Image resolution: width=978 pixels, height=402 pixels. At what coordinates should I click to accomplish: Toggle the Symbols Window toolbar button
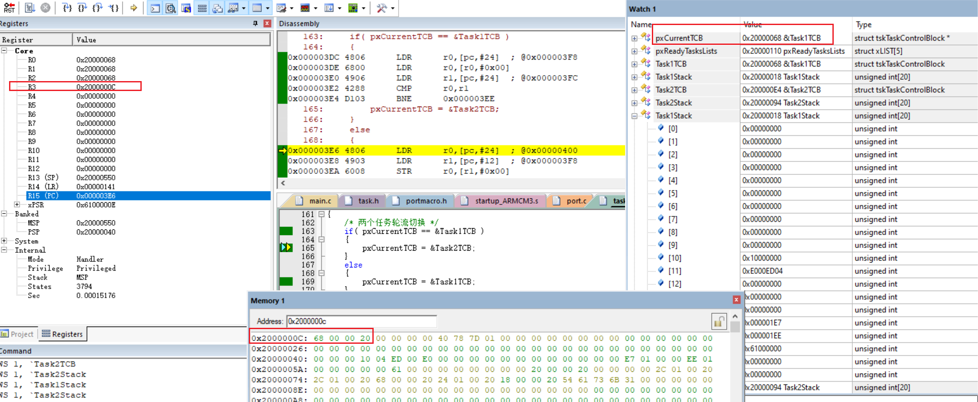186,8
